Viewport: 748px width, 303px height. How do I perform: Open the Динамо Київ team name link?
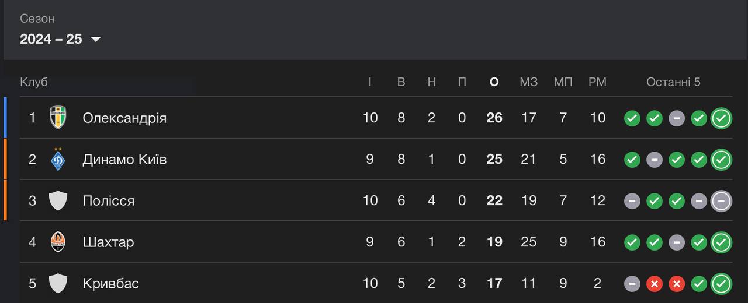(124, 159)
